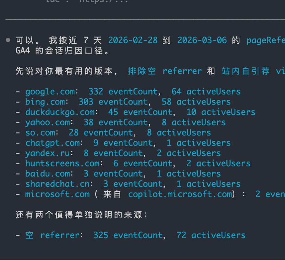
Task: Click the huntscreens.com referrer entry
Action: [x=63, y=164]
